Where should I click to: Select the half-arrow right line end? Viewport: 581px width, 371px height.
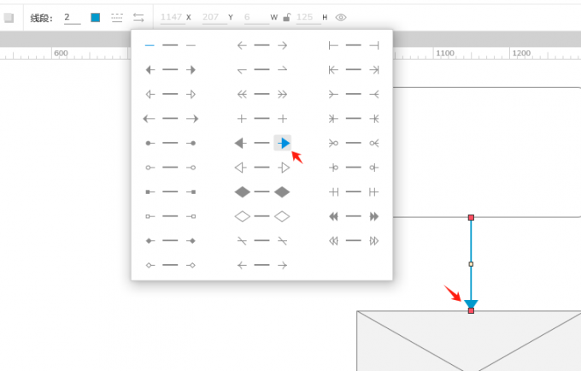(x=282, y=69)
